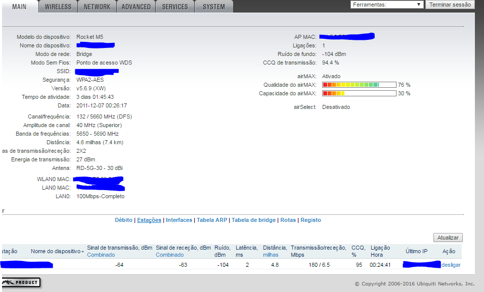Click the 180 / 6.5 Mbps cell

click(319, 265)
